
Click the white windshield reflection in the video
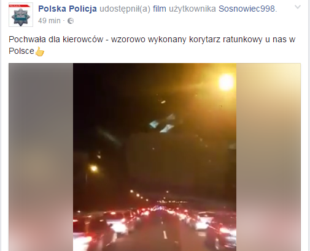point(163,124)
